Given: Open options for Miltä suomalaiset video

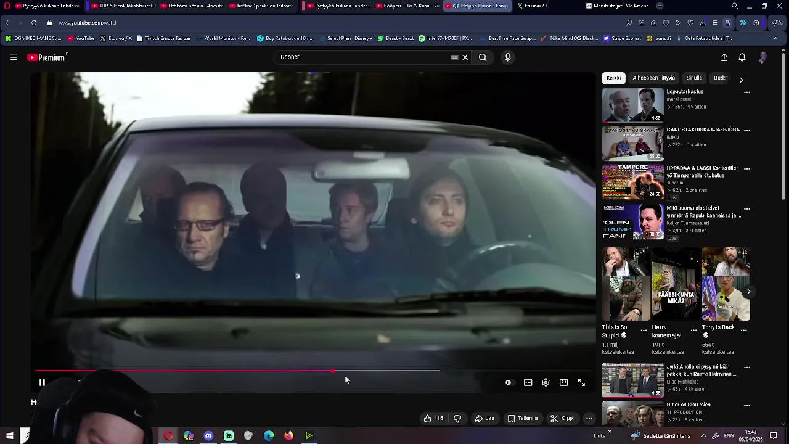Looking at the screenshot, I should tap(747, 209).
